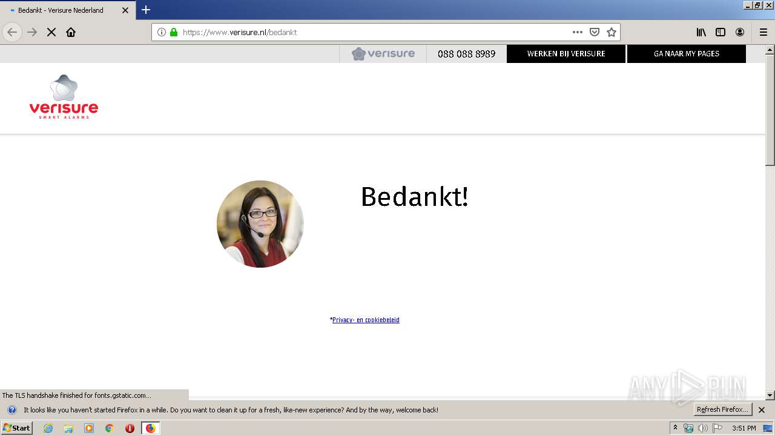This screenshot has width=775, height=436.
Task: Toggle the sidebar view
Action: pyautogui.click(x=721, y=32)
